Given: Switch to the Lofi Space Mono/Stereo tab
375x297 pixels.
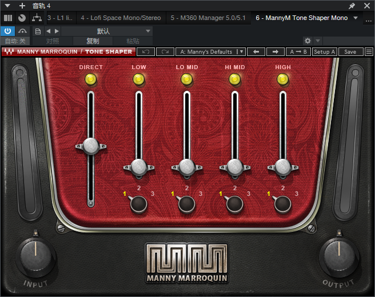Looking at the screenshot, I should click(x=121, y=18).
